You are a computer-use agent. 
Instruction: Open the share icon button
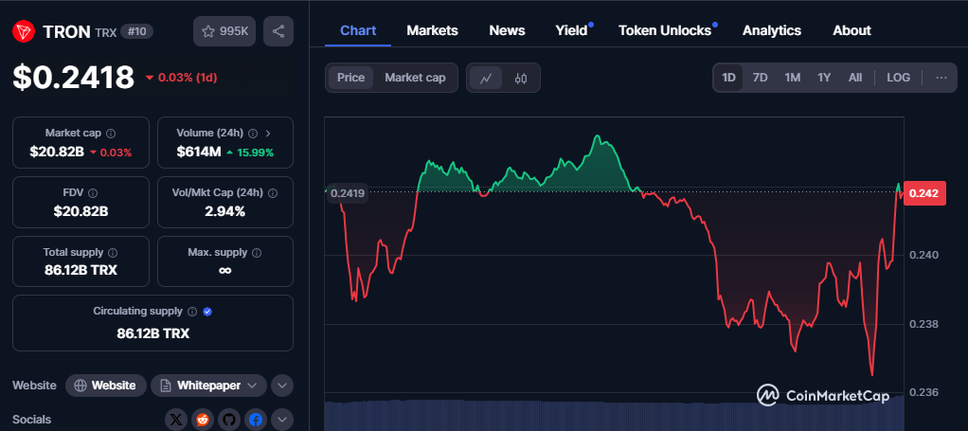pos(278,31)
